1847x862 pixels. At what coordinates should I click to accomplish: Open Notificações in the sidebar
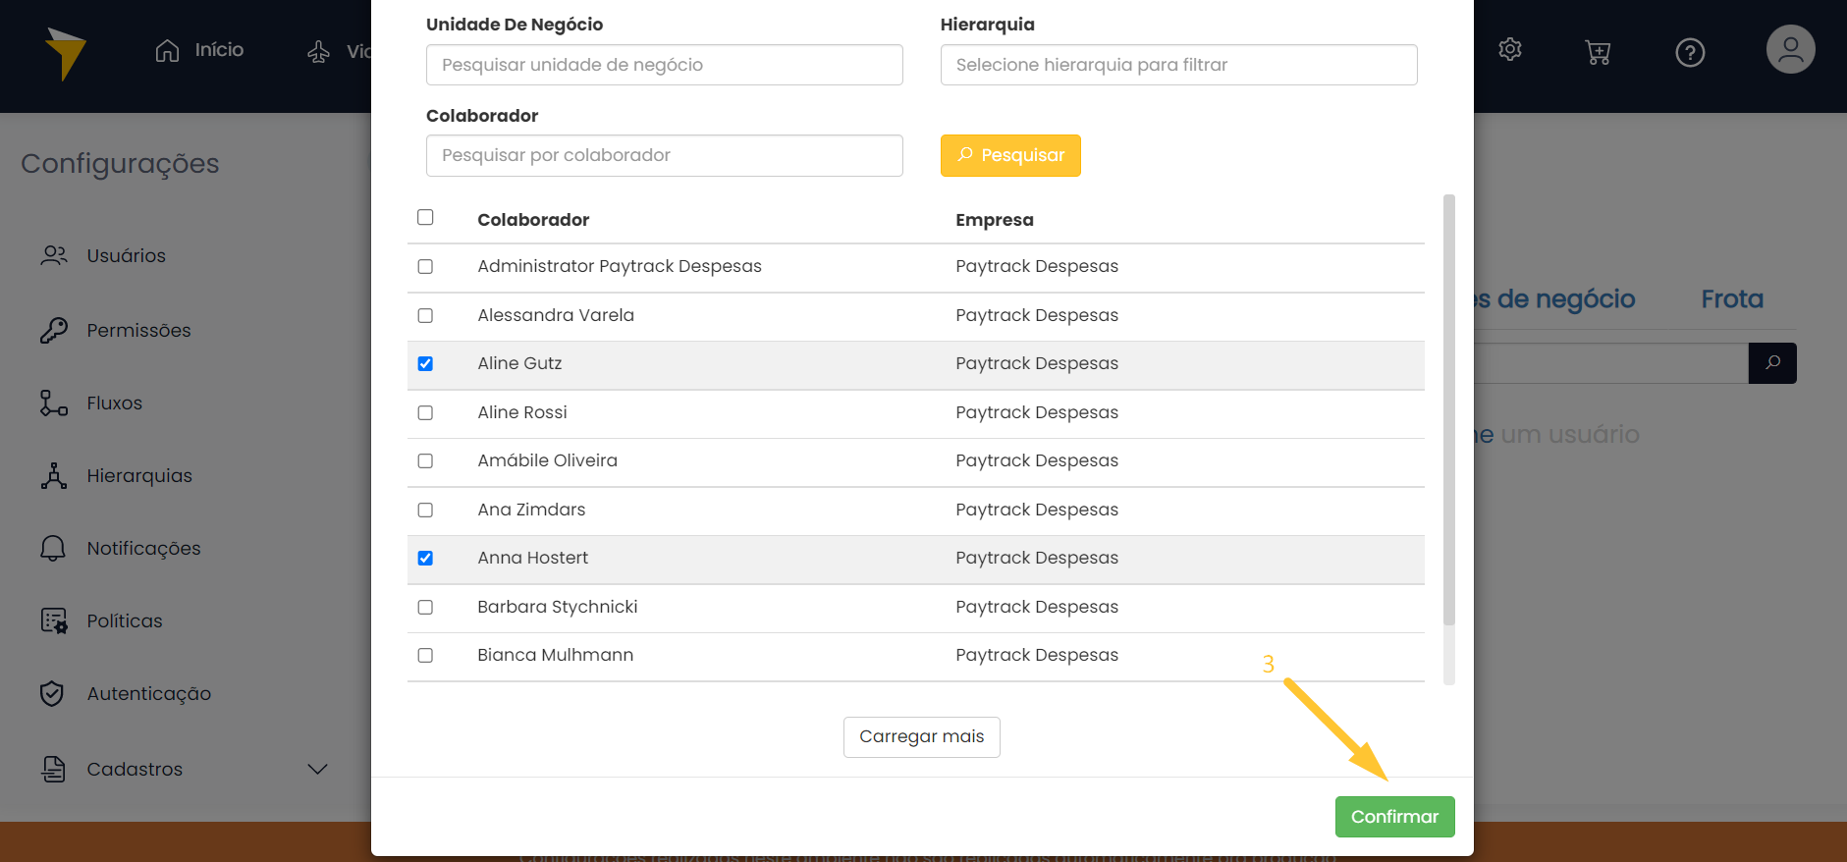143,548
